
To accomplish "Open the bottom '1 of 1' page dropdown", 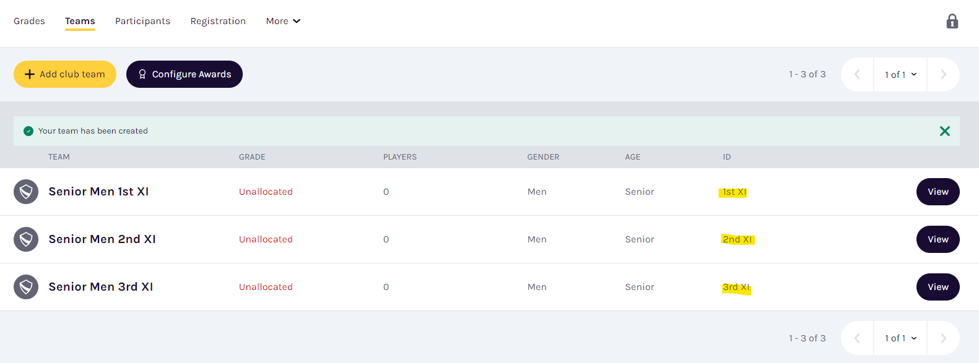I will 900,338.
